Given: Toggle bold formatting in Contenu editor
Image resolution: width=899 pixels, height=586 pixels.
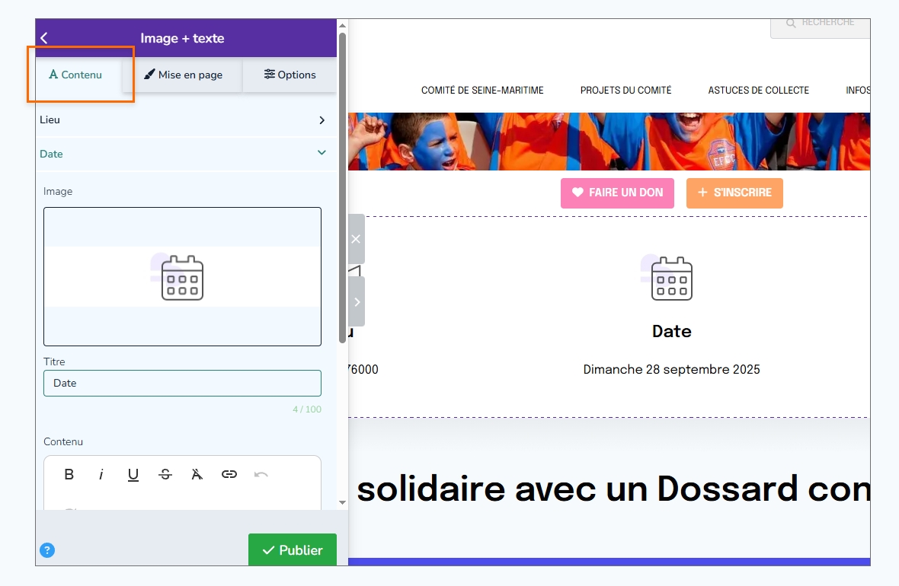Looking at the screenshot, I should [x=69, y=474].
